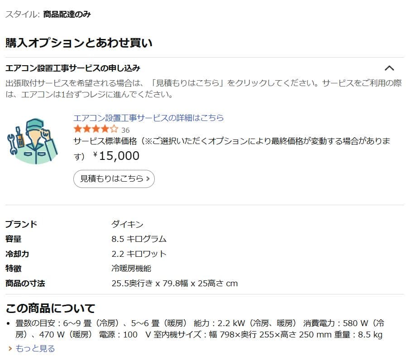Click the 購入オプションとあわせ買い heading
Viewport: 415px width, 361px height.
[x=78, y=43]
